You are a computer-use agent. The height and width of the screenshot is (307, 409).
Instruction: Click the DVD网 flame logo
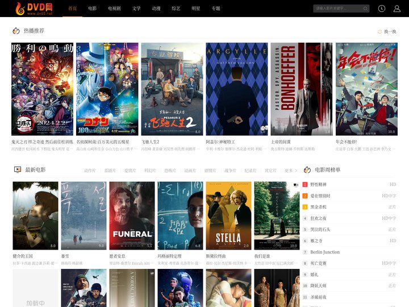click(x=34, y=9)
